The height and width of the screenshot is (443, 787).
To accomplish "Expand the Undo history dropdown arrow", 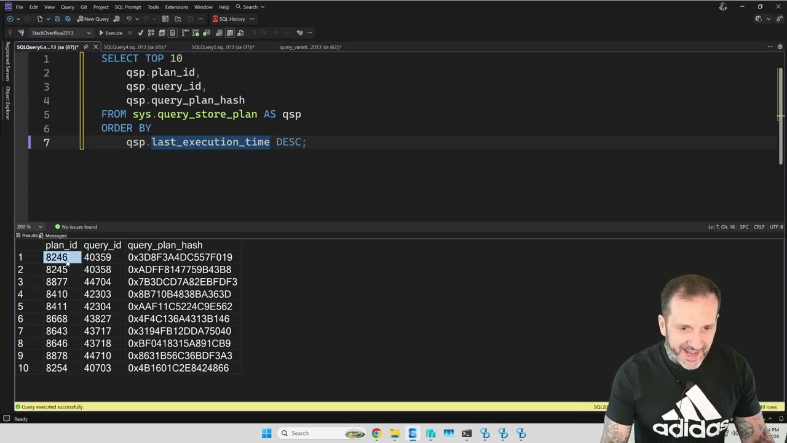I will pos(136,19).
